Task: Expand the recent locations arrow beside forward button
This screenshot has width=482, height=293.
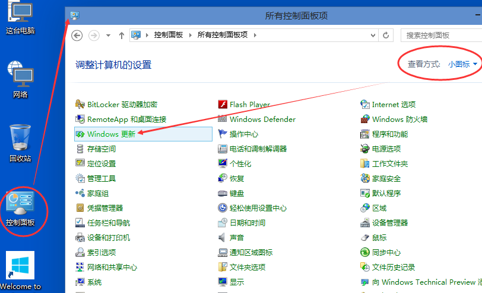Action: [108, 36]
